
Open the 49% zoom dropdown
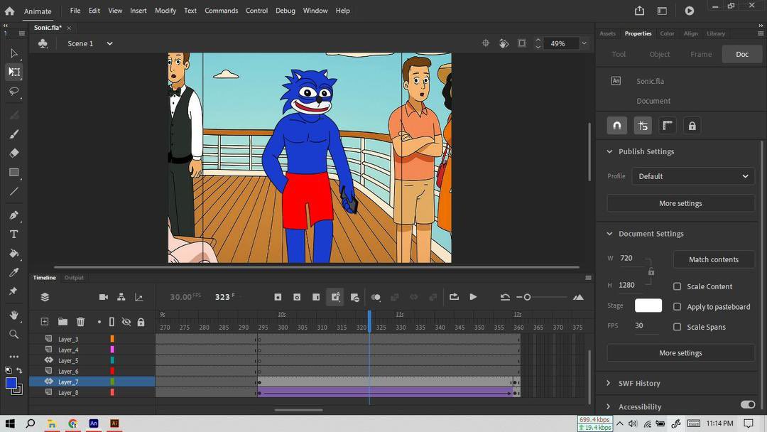(x=584, y=43)
